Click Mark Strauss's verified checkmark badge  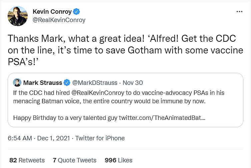pyautogui.click(x=67, y=82)
